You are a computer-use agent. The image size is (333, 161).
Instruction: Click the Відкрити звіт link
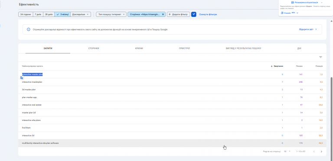[308, 29]
